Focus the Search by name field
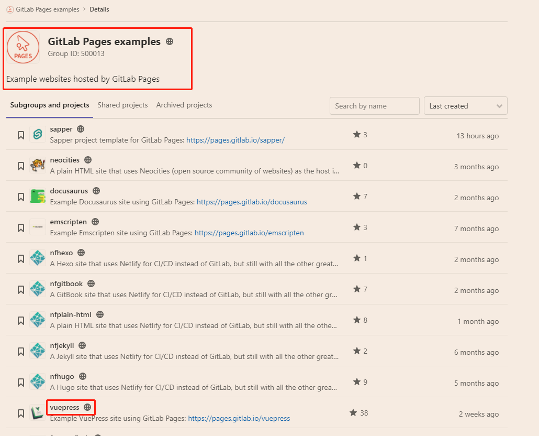The image size is (539, 436). pyautogui.click(x=374, y=106)
